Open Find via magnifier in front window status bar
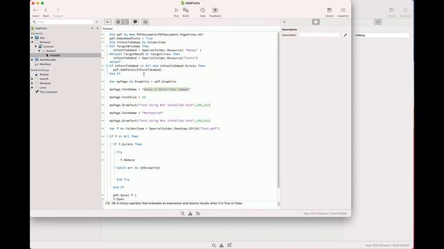The width and height of the screenshot is (444, 249). coord(182,214)
